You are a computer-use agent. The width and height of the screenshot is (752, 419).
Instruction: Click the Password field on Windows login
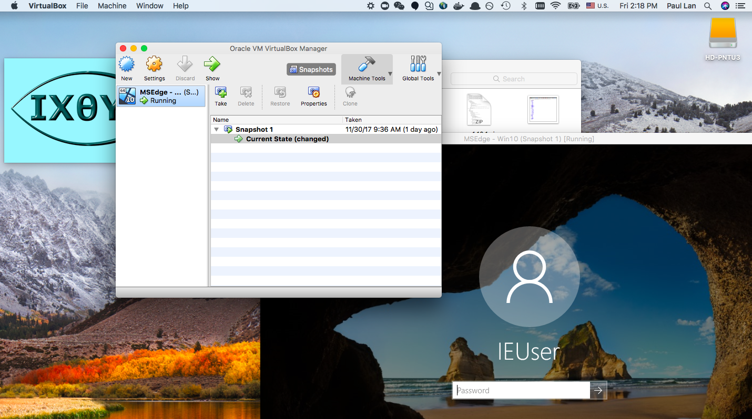[x=521, y=390]
